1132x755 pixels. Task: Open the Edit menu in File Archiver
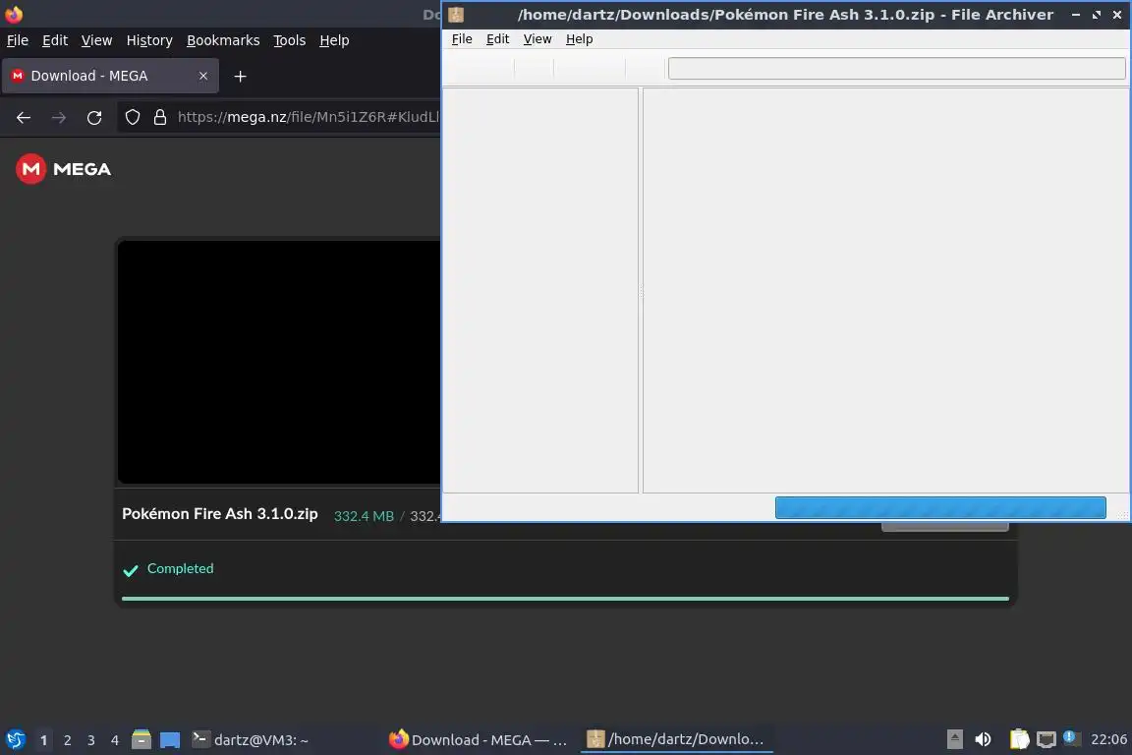(x=497, y=39)
